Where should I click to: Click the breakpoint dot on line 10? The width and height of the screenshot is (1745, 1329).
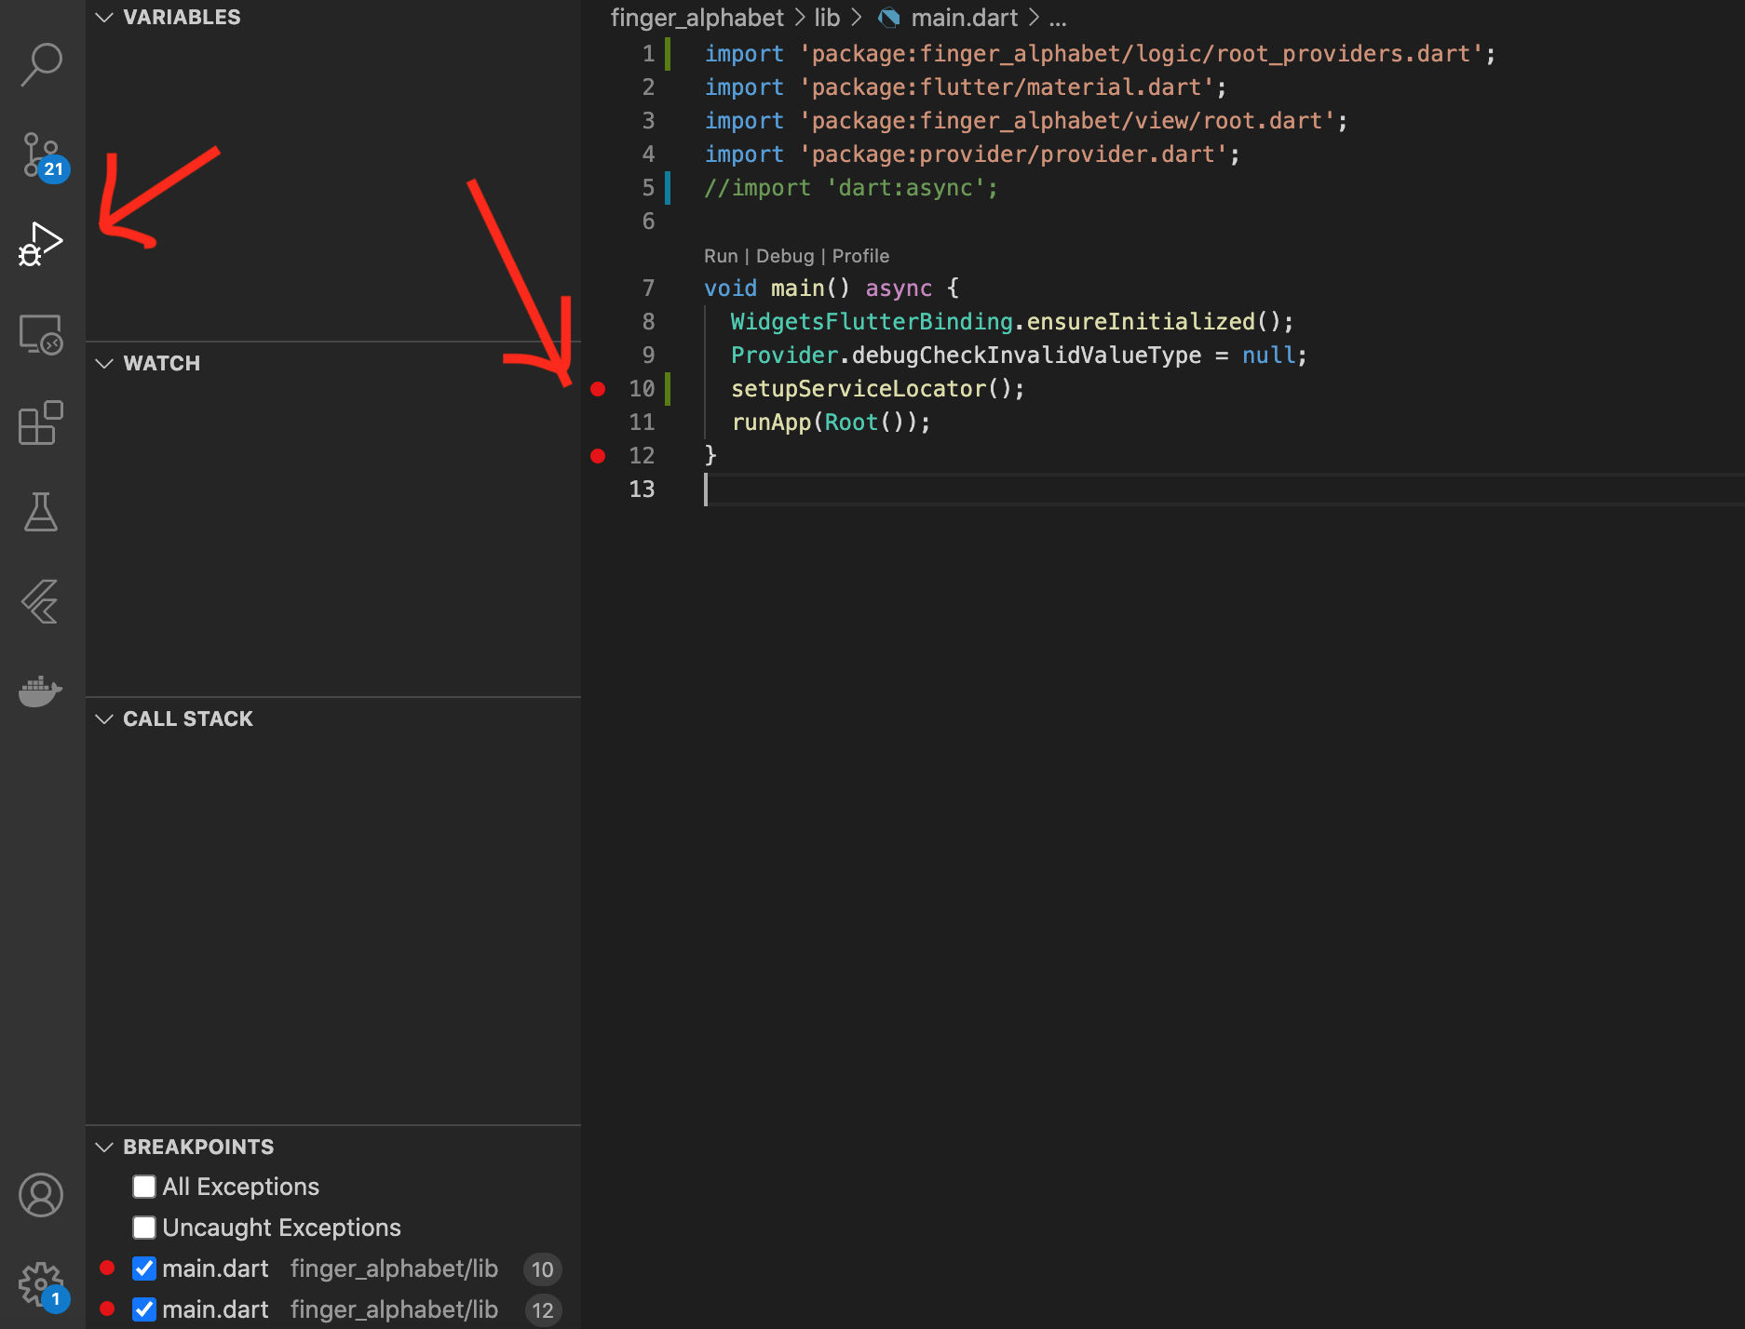point(598,389)
